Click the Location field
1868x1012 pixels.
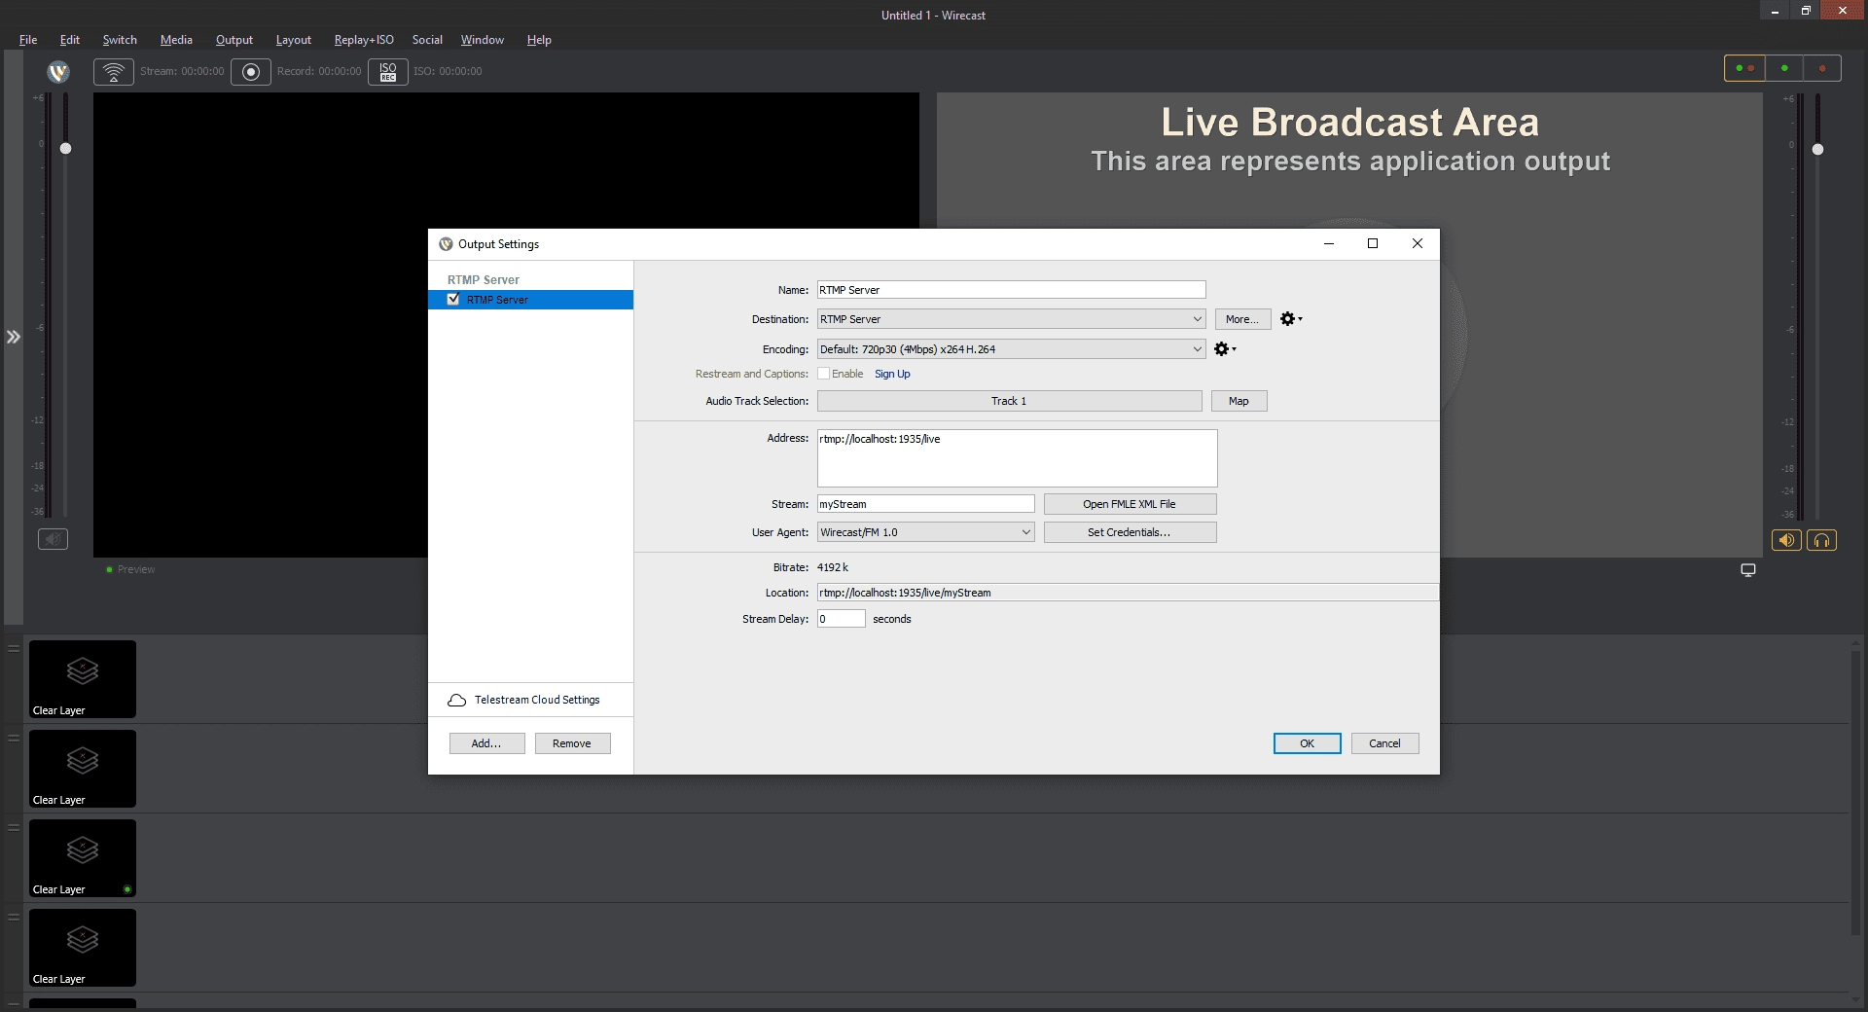(x=1127, y=593)
